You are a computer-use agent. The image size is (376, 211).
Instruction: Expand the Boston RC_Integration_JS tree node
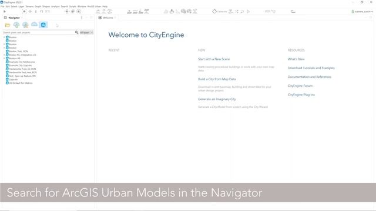click(x=4, y=55)
